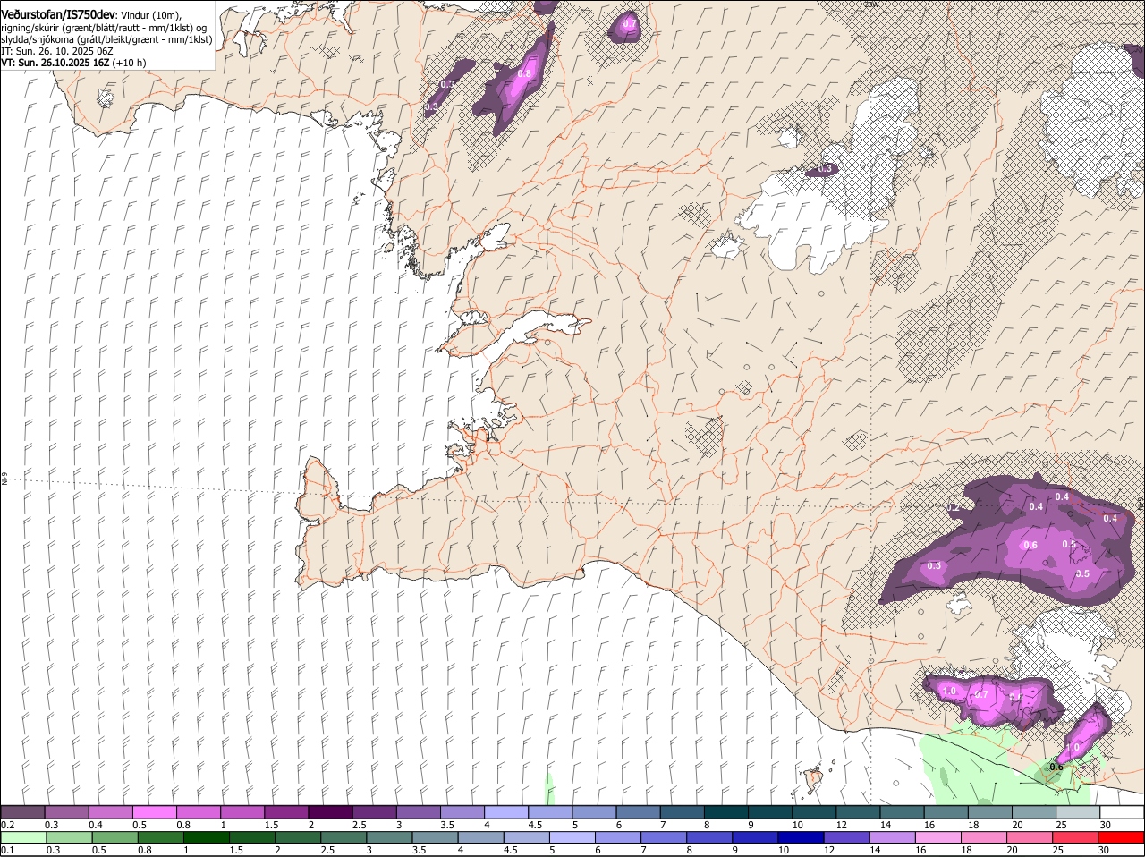
Task: Click the '0.7' value in the small snow patch at the top edge
Action: click(629, 23)
